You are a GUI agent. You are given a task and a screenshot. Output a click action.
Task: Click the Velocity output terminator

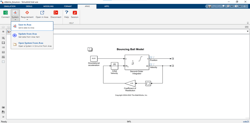click(172, 66)
